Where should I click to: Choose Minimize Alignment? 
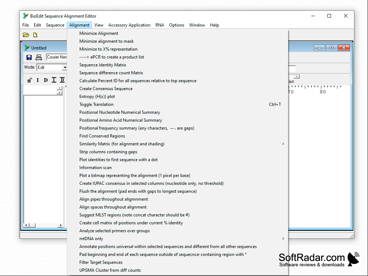178,33
